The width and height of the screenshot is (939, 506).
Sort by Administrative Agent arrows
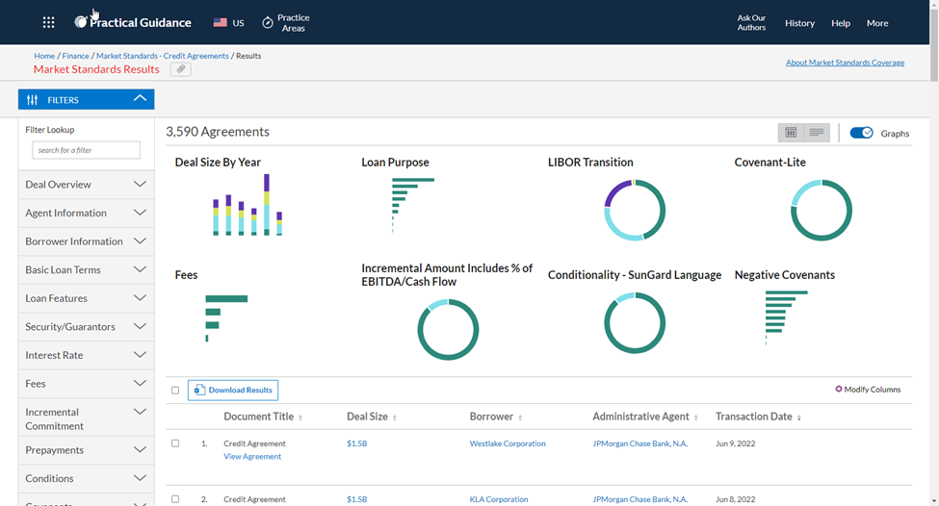696,417
